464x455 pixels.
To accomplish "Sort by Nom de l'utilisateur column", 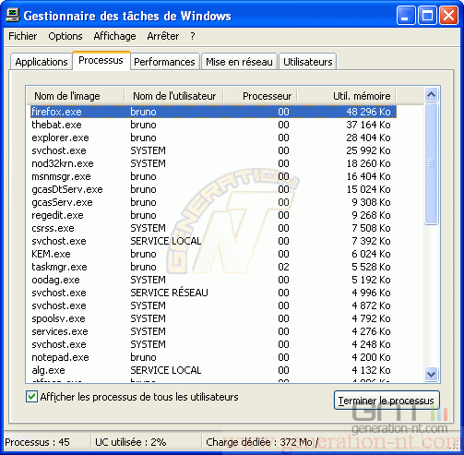I will [174, 96].
